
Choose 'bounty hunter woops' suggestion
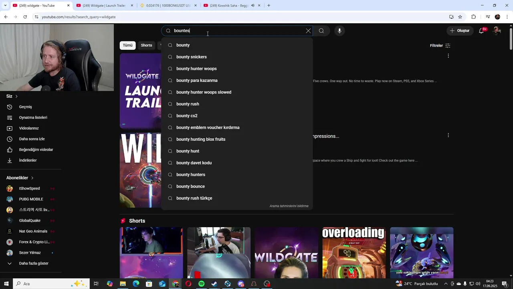pyautogui.click(x=237, y=69)
